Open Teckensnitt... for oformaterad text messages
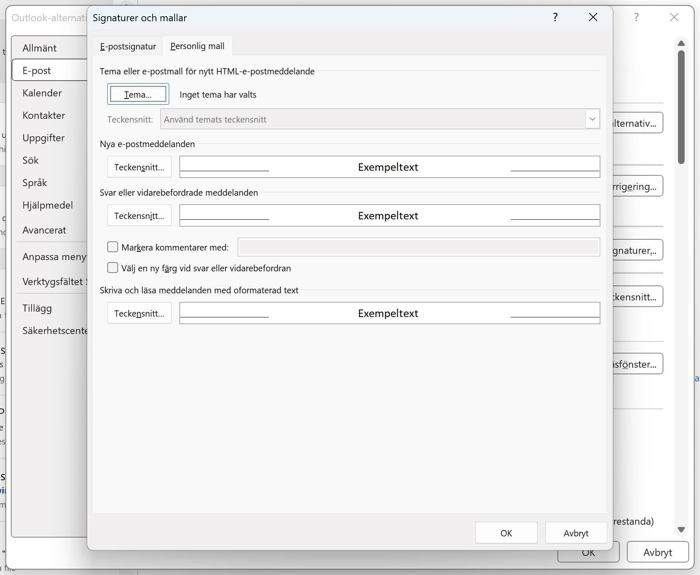This screenshot has height=575, width=700. (139, 313)
